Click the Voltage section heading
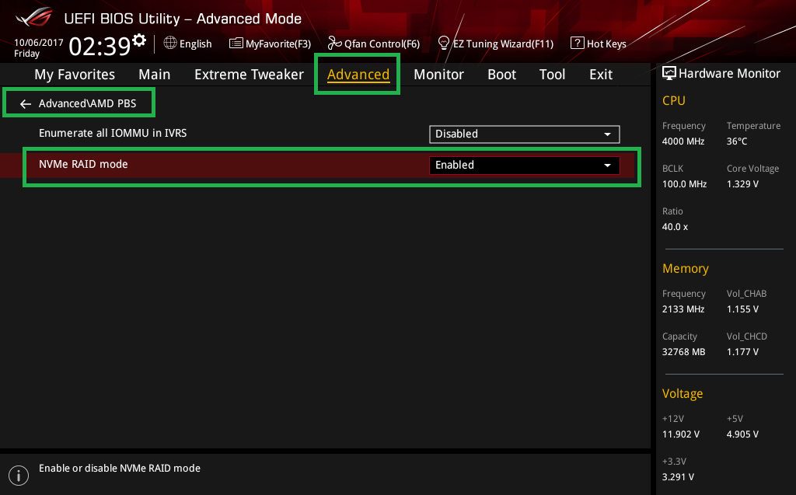 (683, 393)
